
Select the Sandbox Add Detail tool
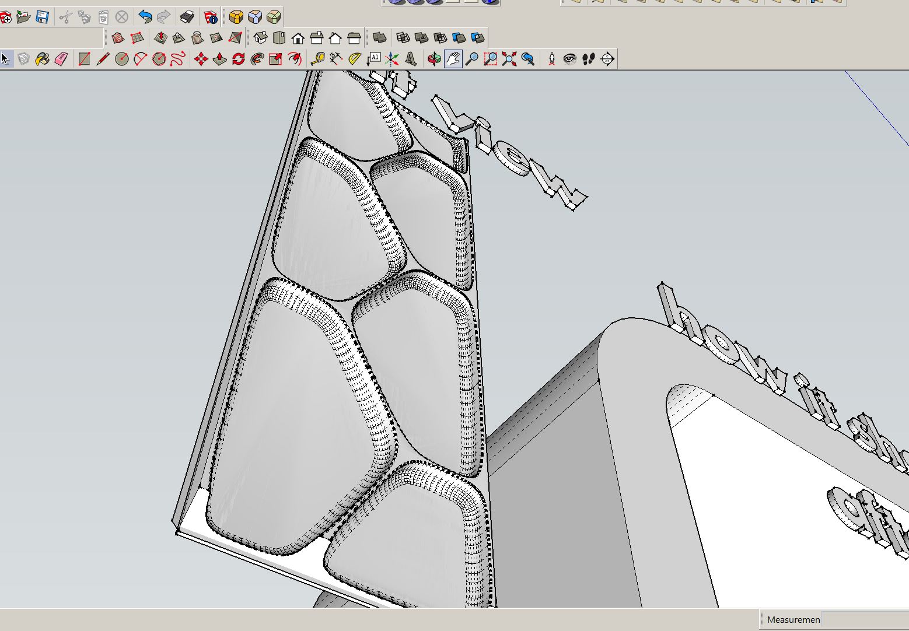[216, 38]
